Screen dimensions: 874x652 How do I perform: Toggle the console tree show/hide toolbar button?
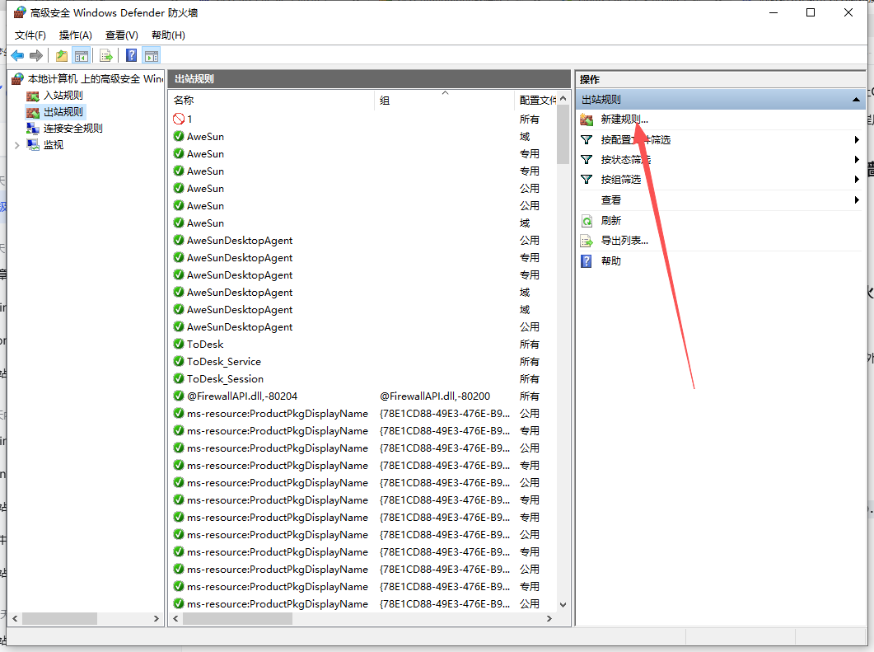(x=81, y=55)
